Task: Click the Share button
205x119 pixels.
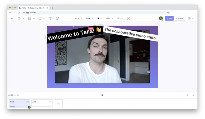Action: [169, 19]
